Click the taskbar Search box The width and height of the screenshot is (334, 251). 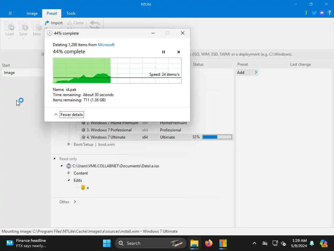coord(151,243)
